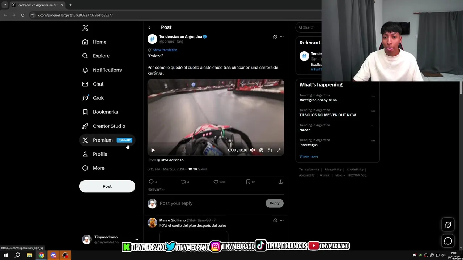This screenshot has width=463, height=260.
Task: Reload the page in Chrome
Action: pyautogui.click(x=22, y=15)
